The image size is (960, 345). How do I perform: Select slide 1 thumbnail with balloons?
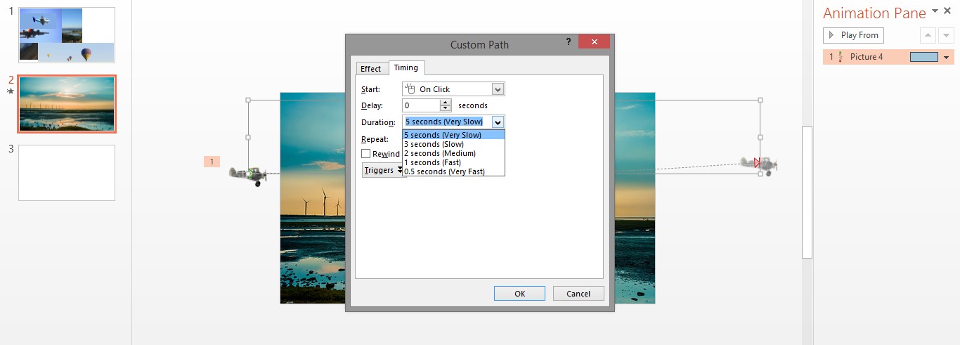(x=67, y=35)
